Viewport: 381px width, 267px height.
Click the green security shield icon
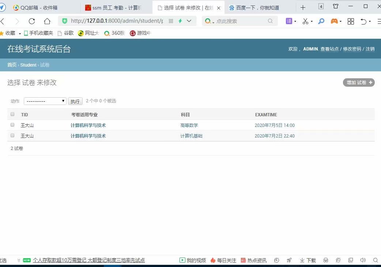coord(65,21)
